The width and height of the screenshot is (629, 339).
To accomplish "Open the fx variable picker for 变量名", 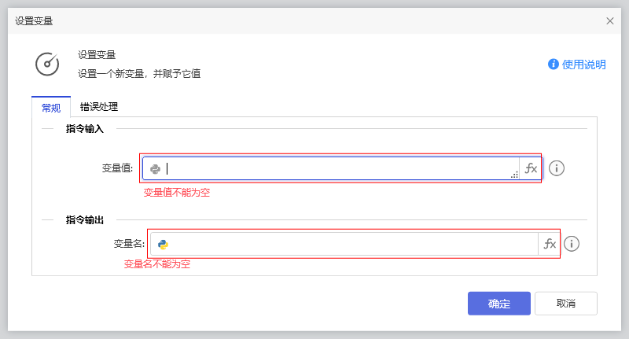I will [549, 244].
